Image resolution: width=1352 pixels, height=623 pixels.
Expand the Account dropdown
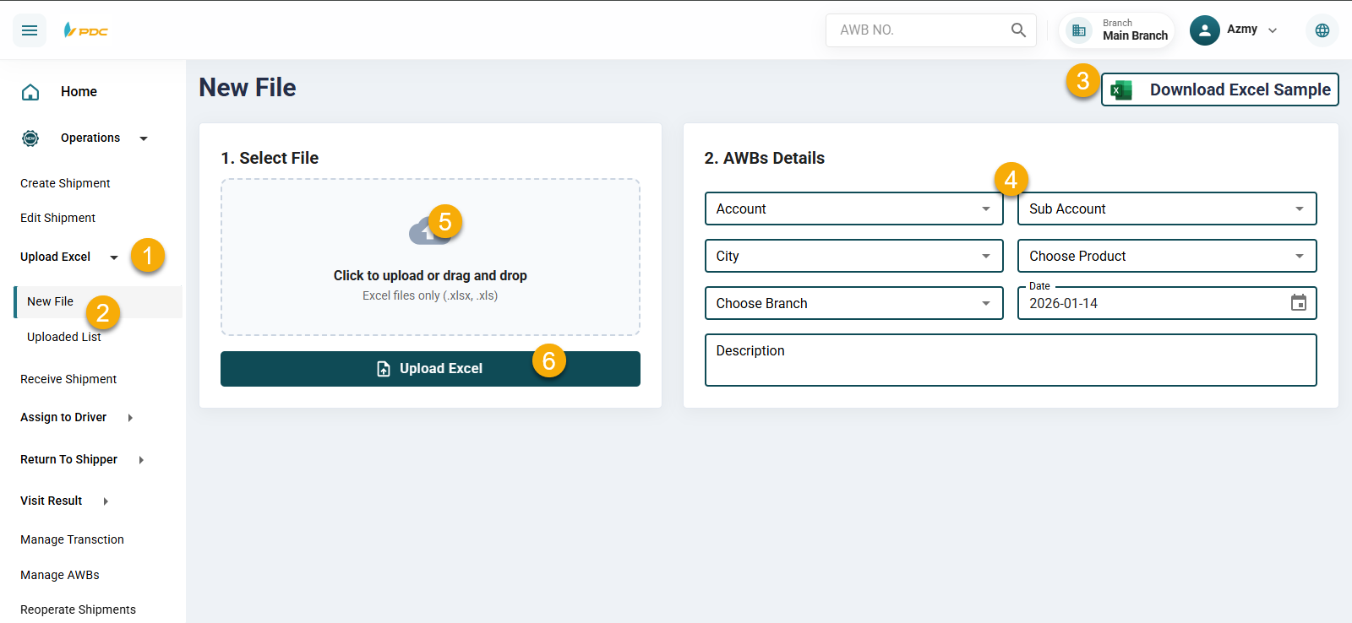853,209
